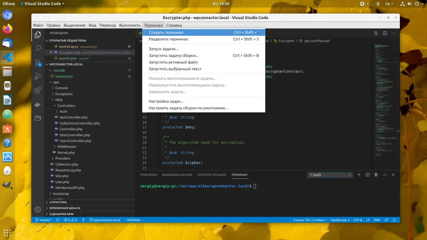
Task: Click the kill terminal trash icon
Action: pyautogui.click(x=376, y=175)
